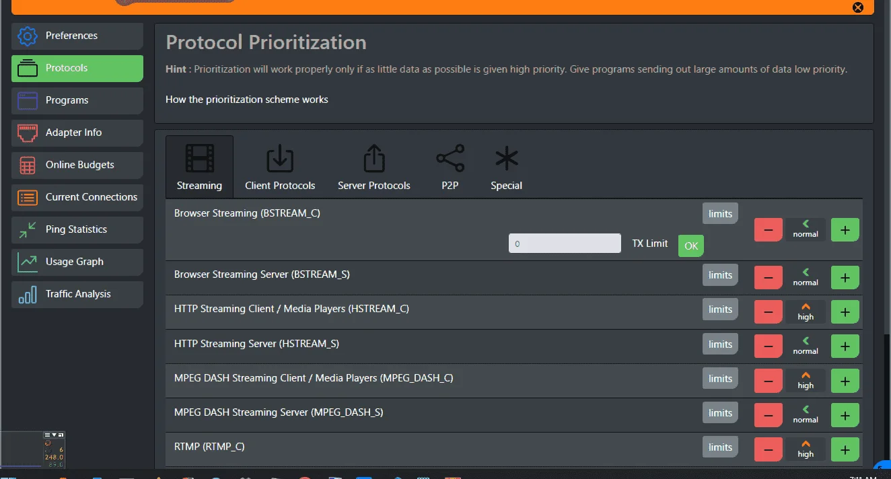891x479 pixels.
Task: View the Usage Graph
Action: pyautogui.click(x=77, y=262)
